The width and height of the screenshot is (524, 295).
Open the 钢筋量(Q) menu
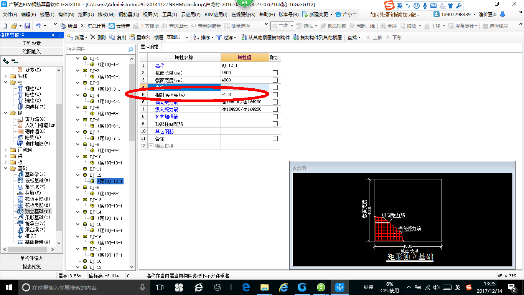(x=129, y=15)
